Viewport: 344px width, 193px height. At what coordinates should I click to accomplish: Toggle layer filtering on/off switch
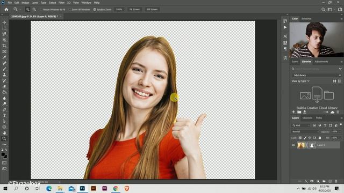[341, 125]
